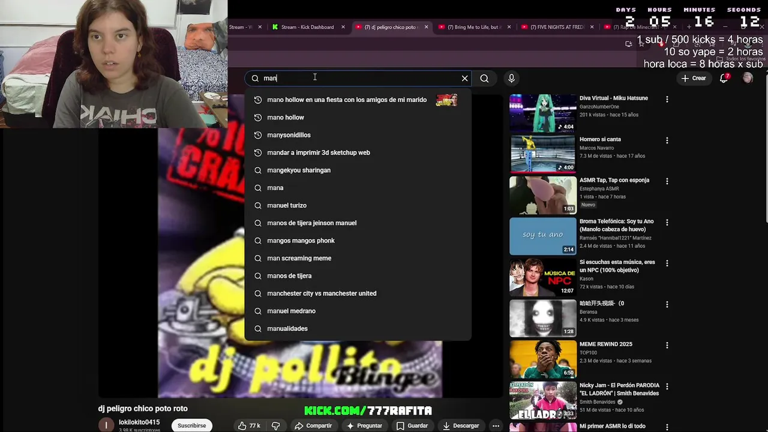Image resolution: width=768 pixels, height=432 pixels.
Task: Select 'manuel turizo' suggestion
Action: click(358, 205)
